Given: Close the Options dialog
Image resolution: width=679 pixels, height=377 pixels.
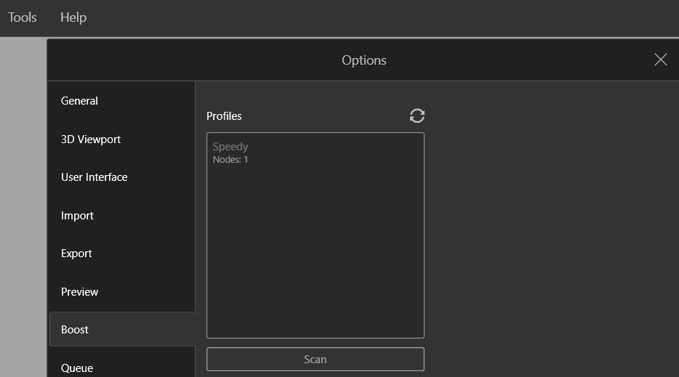Looking at the screenshot, I should point(660,60).
